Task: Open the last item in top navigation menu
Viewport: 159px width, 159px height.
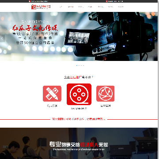Action: pyautogui.click(x=121, y=7)
